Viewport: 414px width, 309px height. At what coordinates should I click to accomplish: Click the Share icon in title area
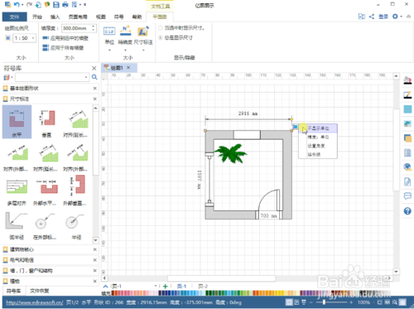coord(372,17)
